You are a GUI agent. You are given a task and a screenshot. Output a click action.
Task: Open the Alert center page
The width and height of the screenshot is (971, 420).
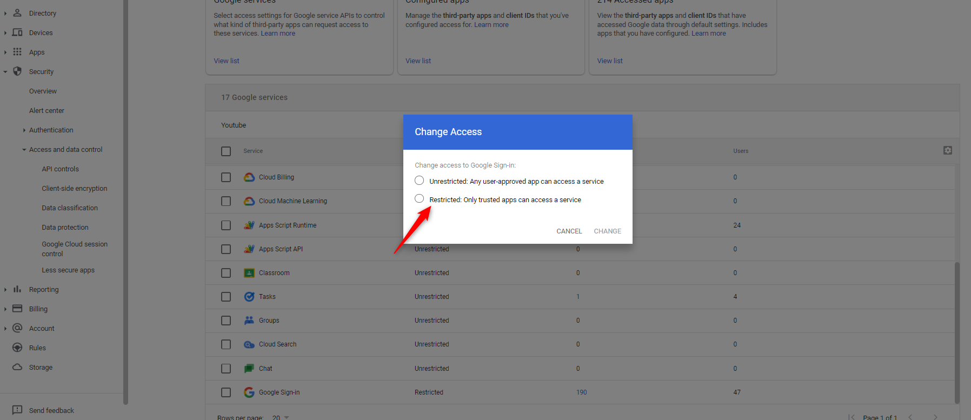pyautogui.click(x=46, y=111)
